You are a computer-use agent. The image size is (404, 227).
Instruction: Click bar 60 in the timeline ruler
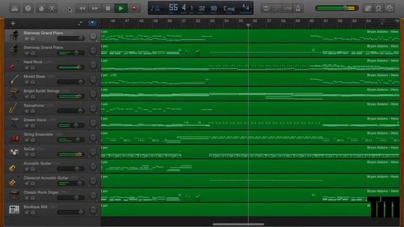[311, 21]
